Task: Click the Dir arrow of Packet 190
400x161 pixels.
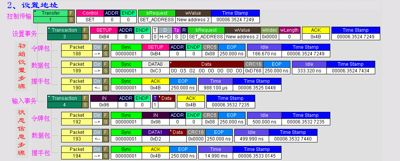Action: 97,88
